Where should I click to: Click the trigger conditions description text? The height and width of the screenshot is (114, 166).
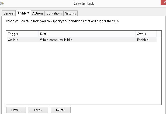[x=62, y=21]
